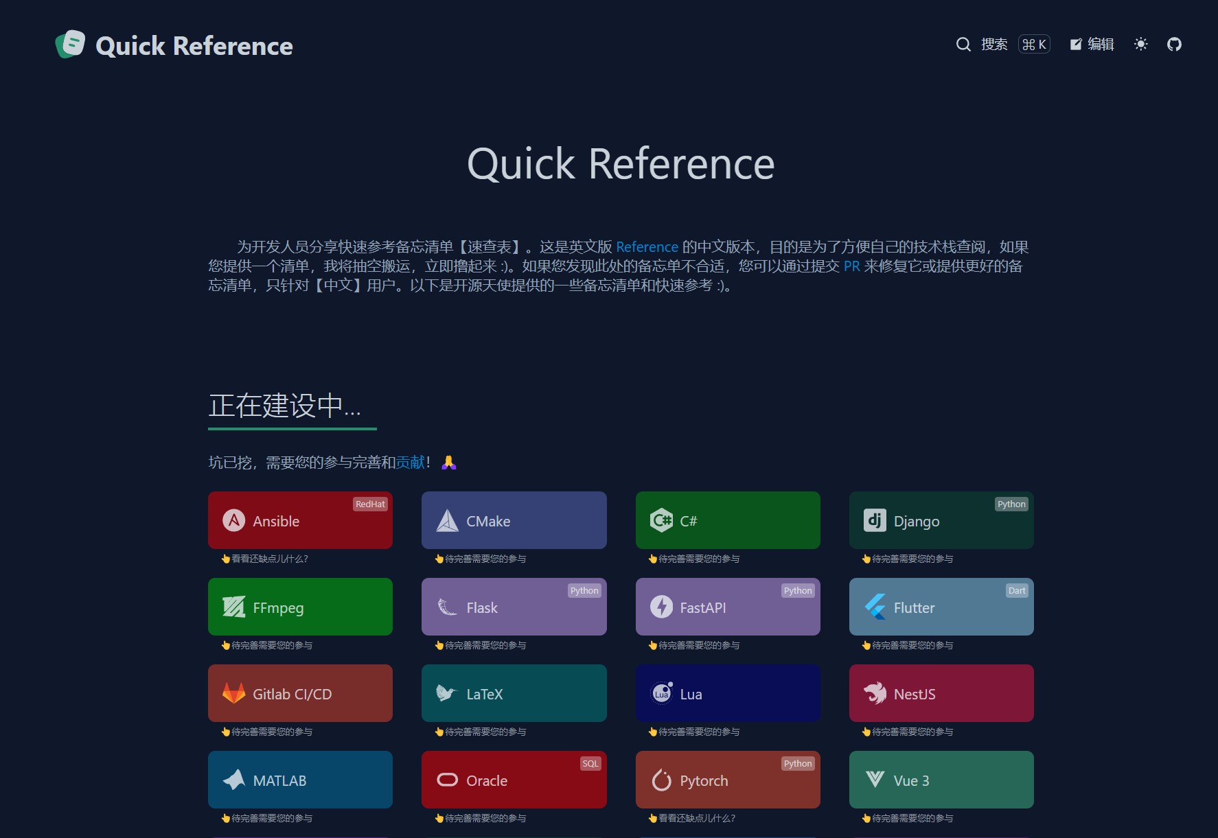Click the Django dj icon
The width and height of the screenshot is (1218, 838).
(x=875, y=520)
